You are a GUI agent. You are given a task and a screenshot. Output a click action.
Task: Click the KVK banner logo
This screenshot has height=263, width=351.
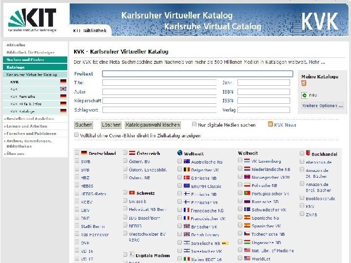coord(320,21)
